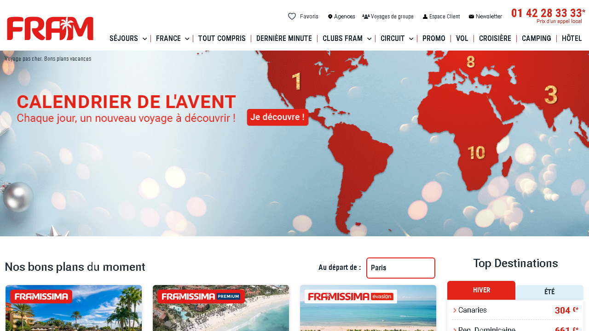Open the Circuit menu item
Screen dimensions: 589x331
tap(393, 39)
